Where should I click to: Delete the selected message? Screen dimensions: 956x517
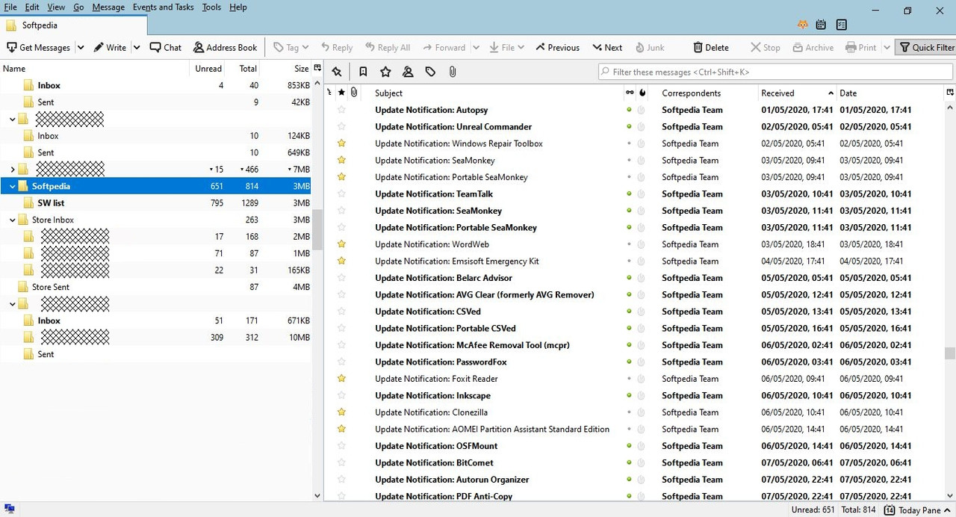point(711,47)
